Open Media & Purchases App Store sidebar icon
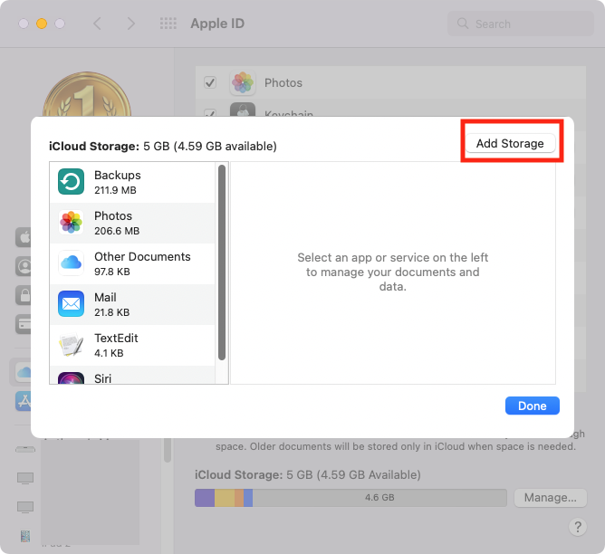Image resolution: width=605 pixels, height=554 pixels. tap(24, 401)
